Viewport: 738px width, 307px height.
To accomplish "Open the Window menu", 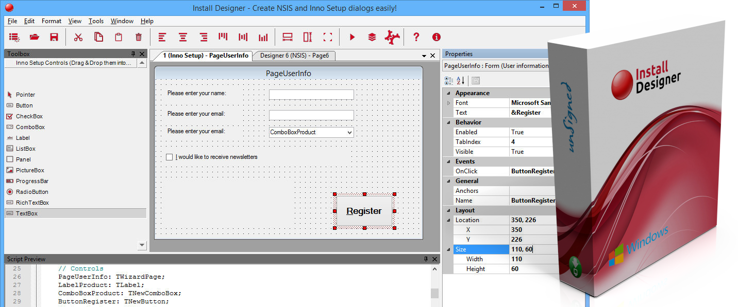I will tap(122, 21).
